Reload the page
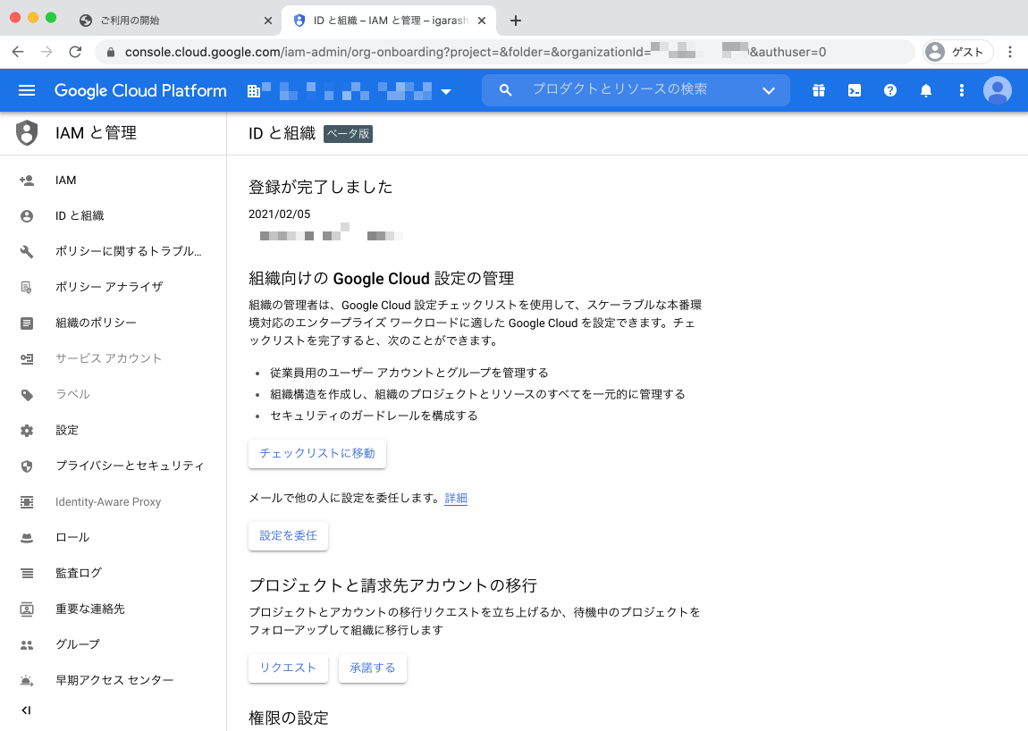This screenshot has width=1028, height=731. point(75,52)
